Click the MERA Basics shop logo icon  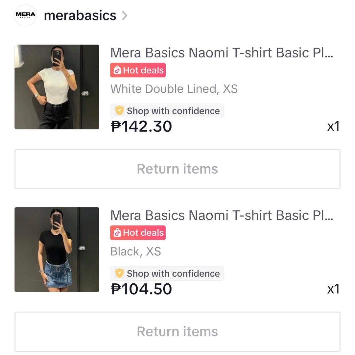pos(25,15)
